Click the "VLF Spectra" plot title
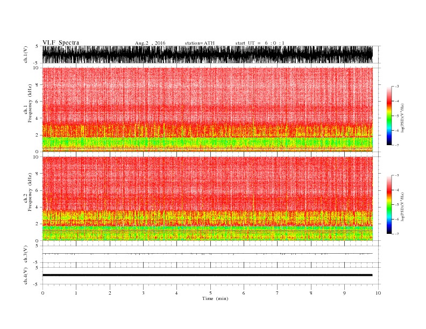 coord(61,42)
